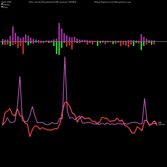
Task: Select the 'Price' legend label
Action: (x=5, y=7)
